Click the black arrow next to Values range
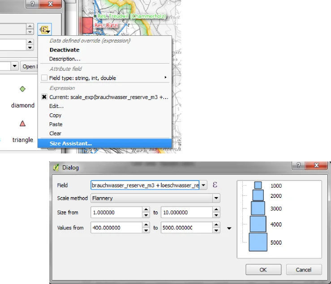The width and height of the screenshot is (331, 284). pos(229,228)
